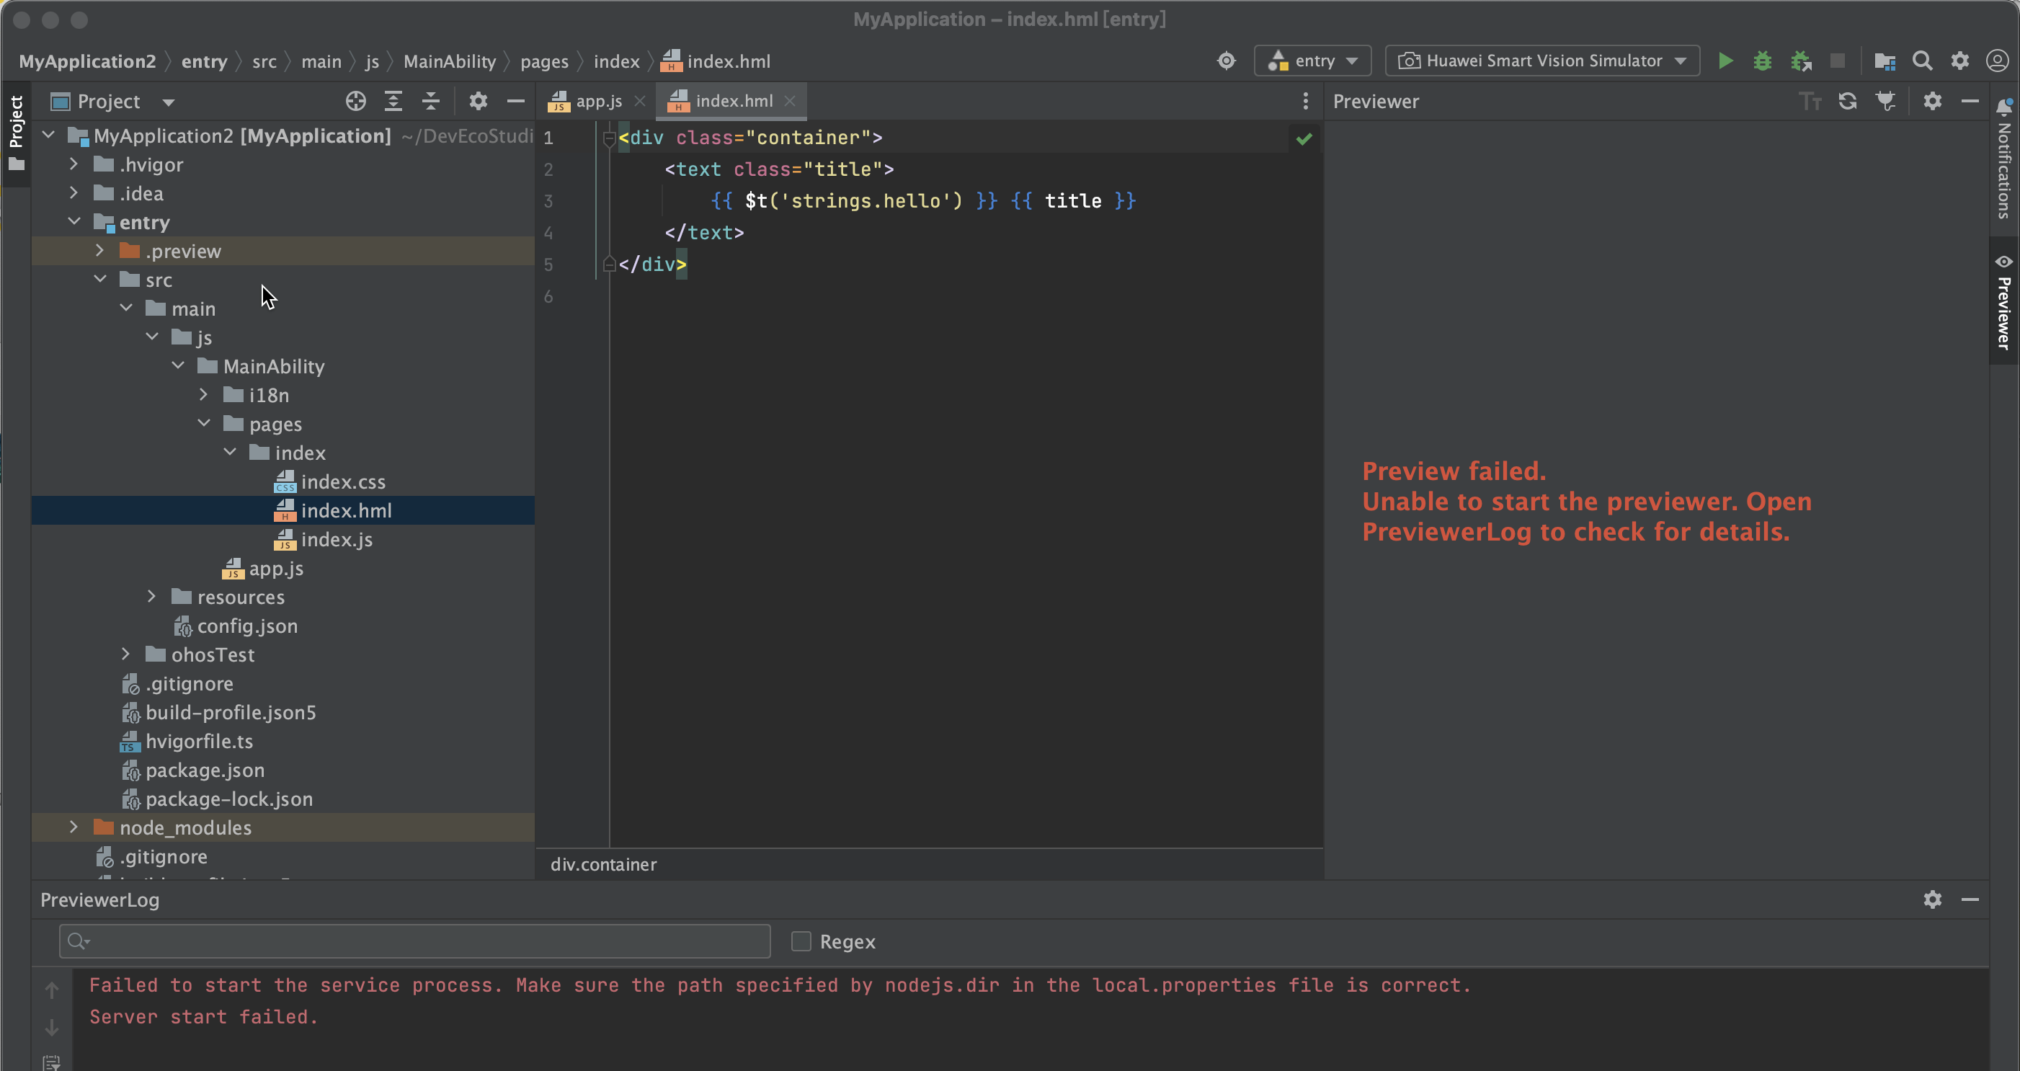Open Previewer panel settings gear
Viewport: 2020px width, 1071px height.
(x=1932, y=101)
